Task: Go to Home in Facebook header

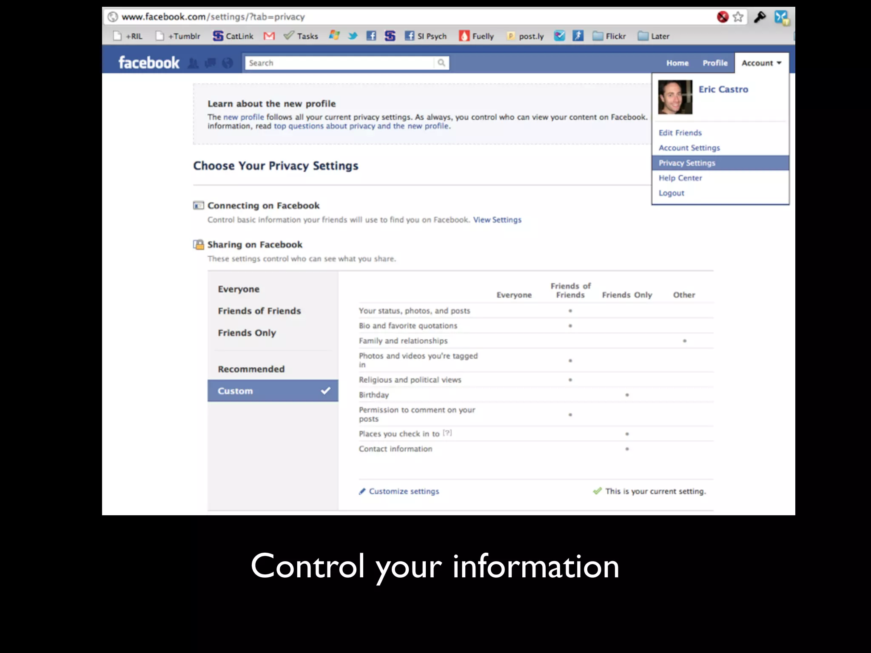Action: (677, 63)
